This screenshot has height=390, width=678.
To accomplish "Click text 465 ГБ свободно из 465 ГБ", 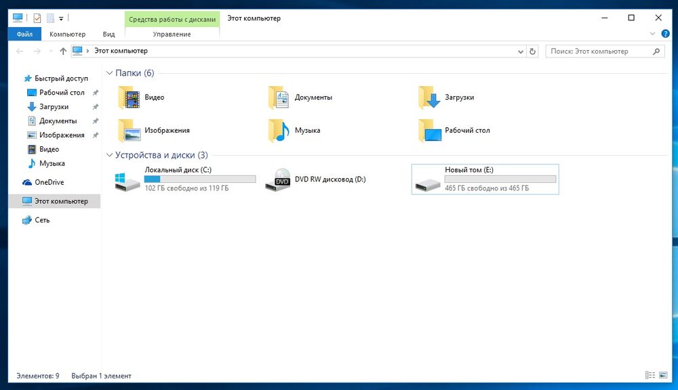I will (487, 188).
